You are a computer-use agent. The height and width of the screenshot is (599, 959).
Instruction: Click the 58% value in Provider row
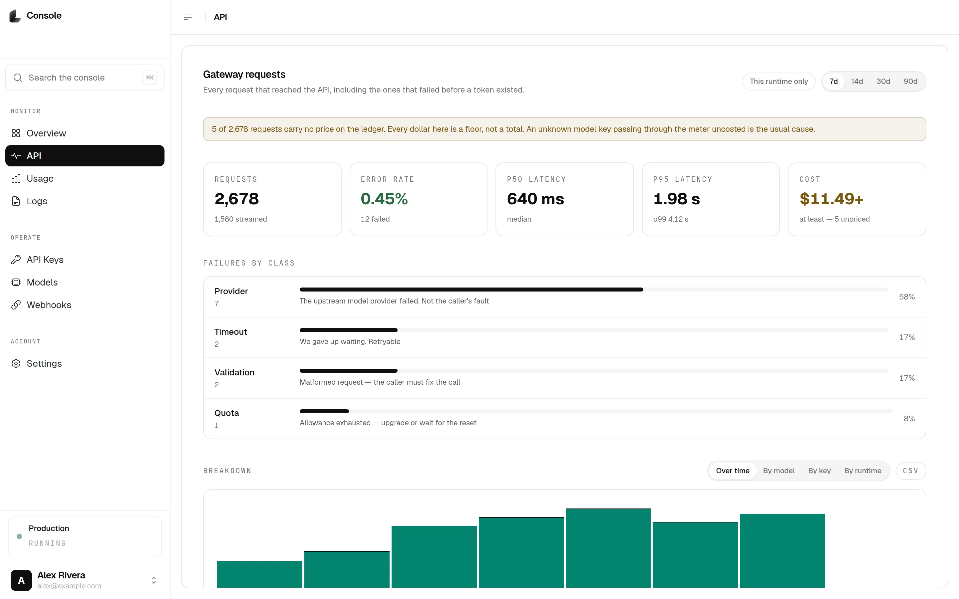pos(907,297)
